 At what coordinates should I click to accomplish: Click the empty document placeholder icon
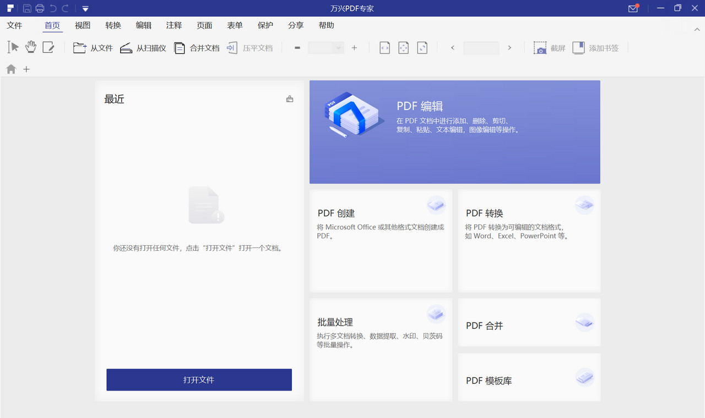click(206, 205)
